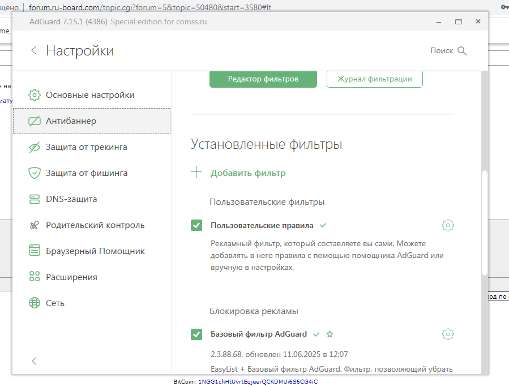The height and width of the screenshot is (387, 509).
Task: Open the Журнал фильтрации button
Action: [x=375, y=79]
